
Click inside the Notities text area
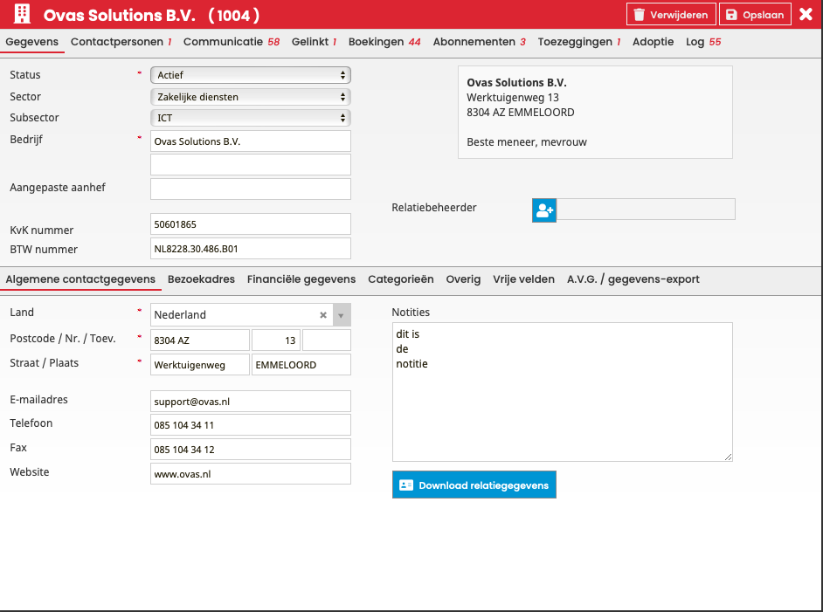[562, 393]
